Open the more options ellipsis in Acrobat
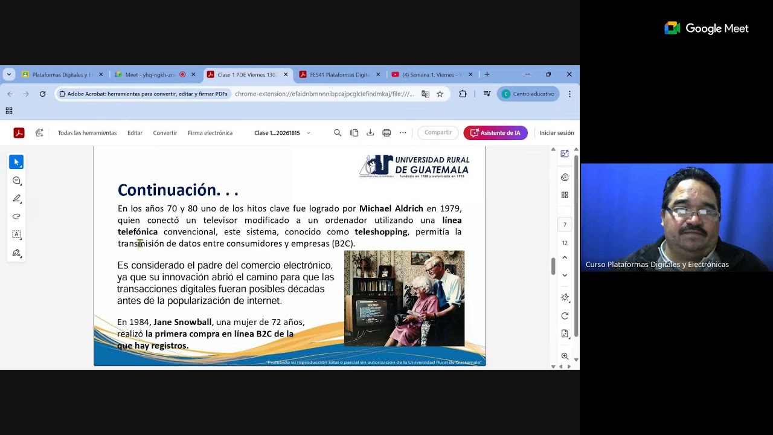Screen dimensions: 773x435 [403, 133]
